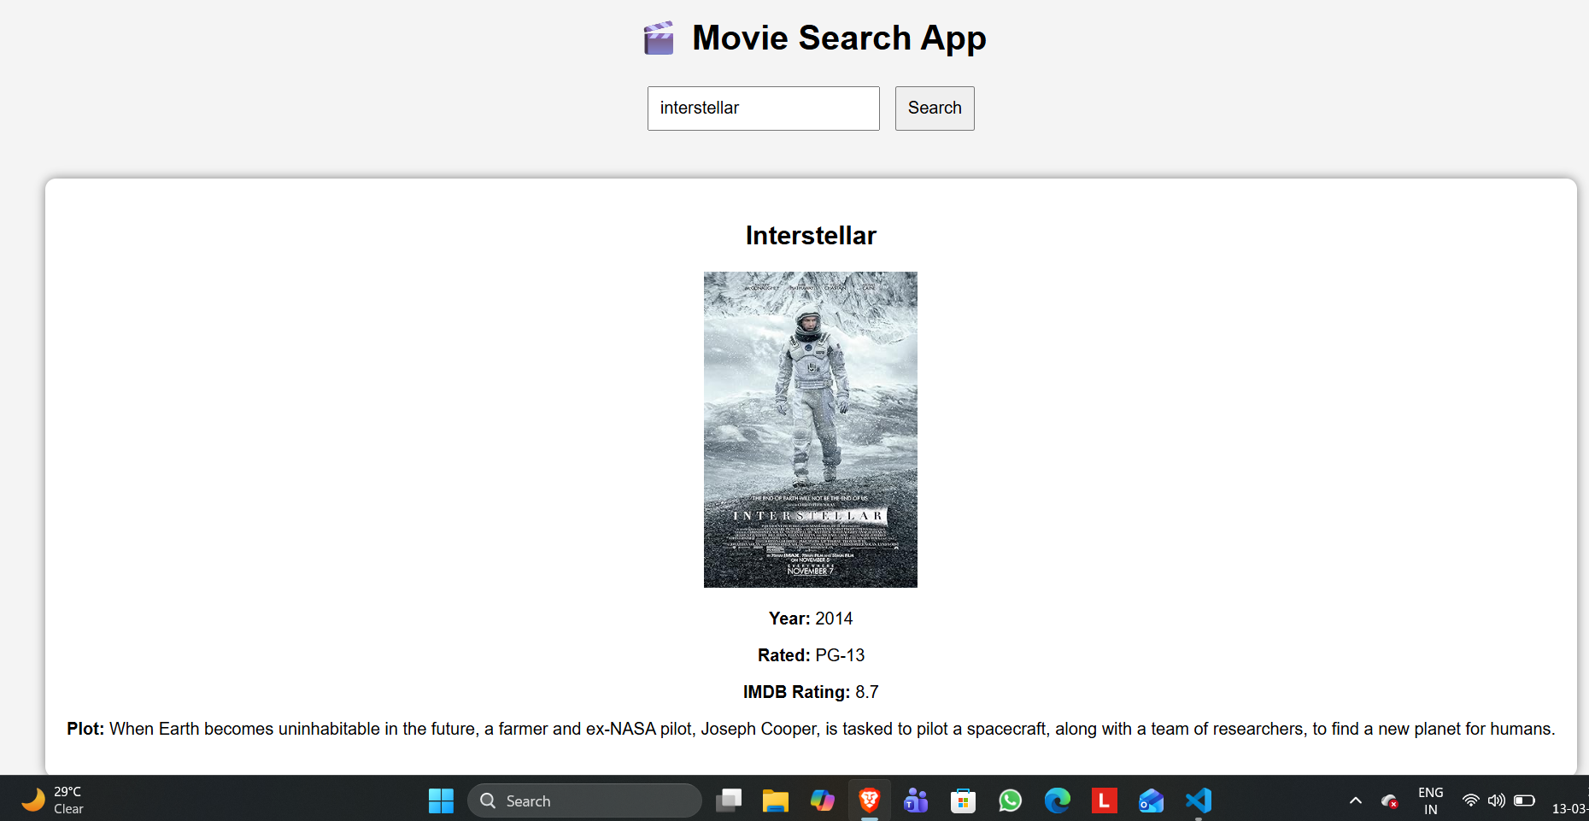Open the red L app in the taskbar

1105,800
